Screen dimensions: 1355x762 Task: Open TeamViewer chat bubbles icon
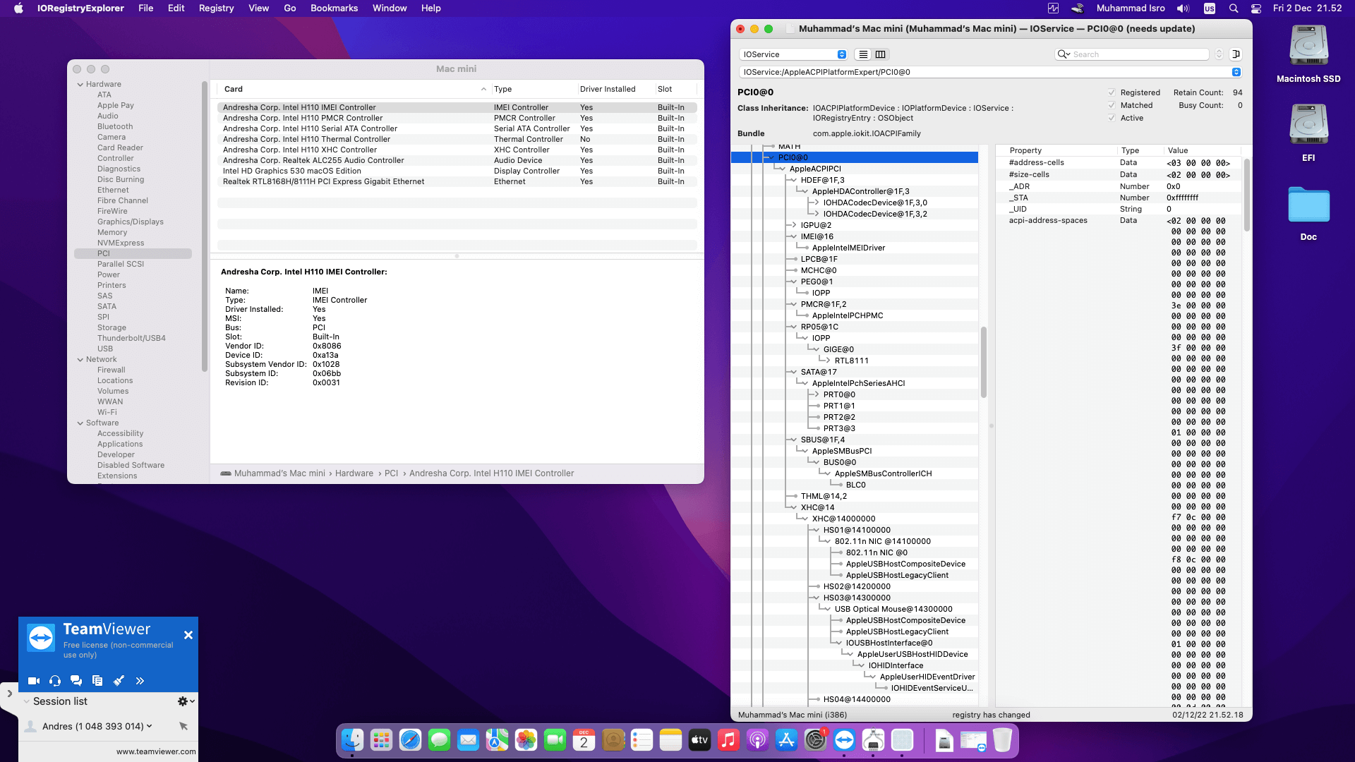point(76,681)
